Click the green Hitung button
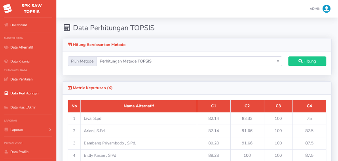Viewport: 338px width, 161px height. pyautogui.click(x=307, y=61)
